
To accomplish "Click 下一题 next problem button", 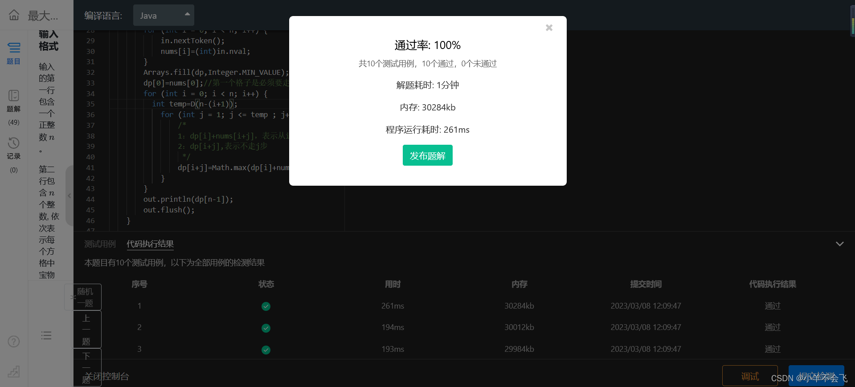I will point(87,367).
